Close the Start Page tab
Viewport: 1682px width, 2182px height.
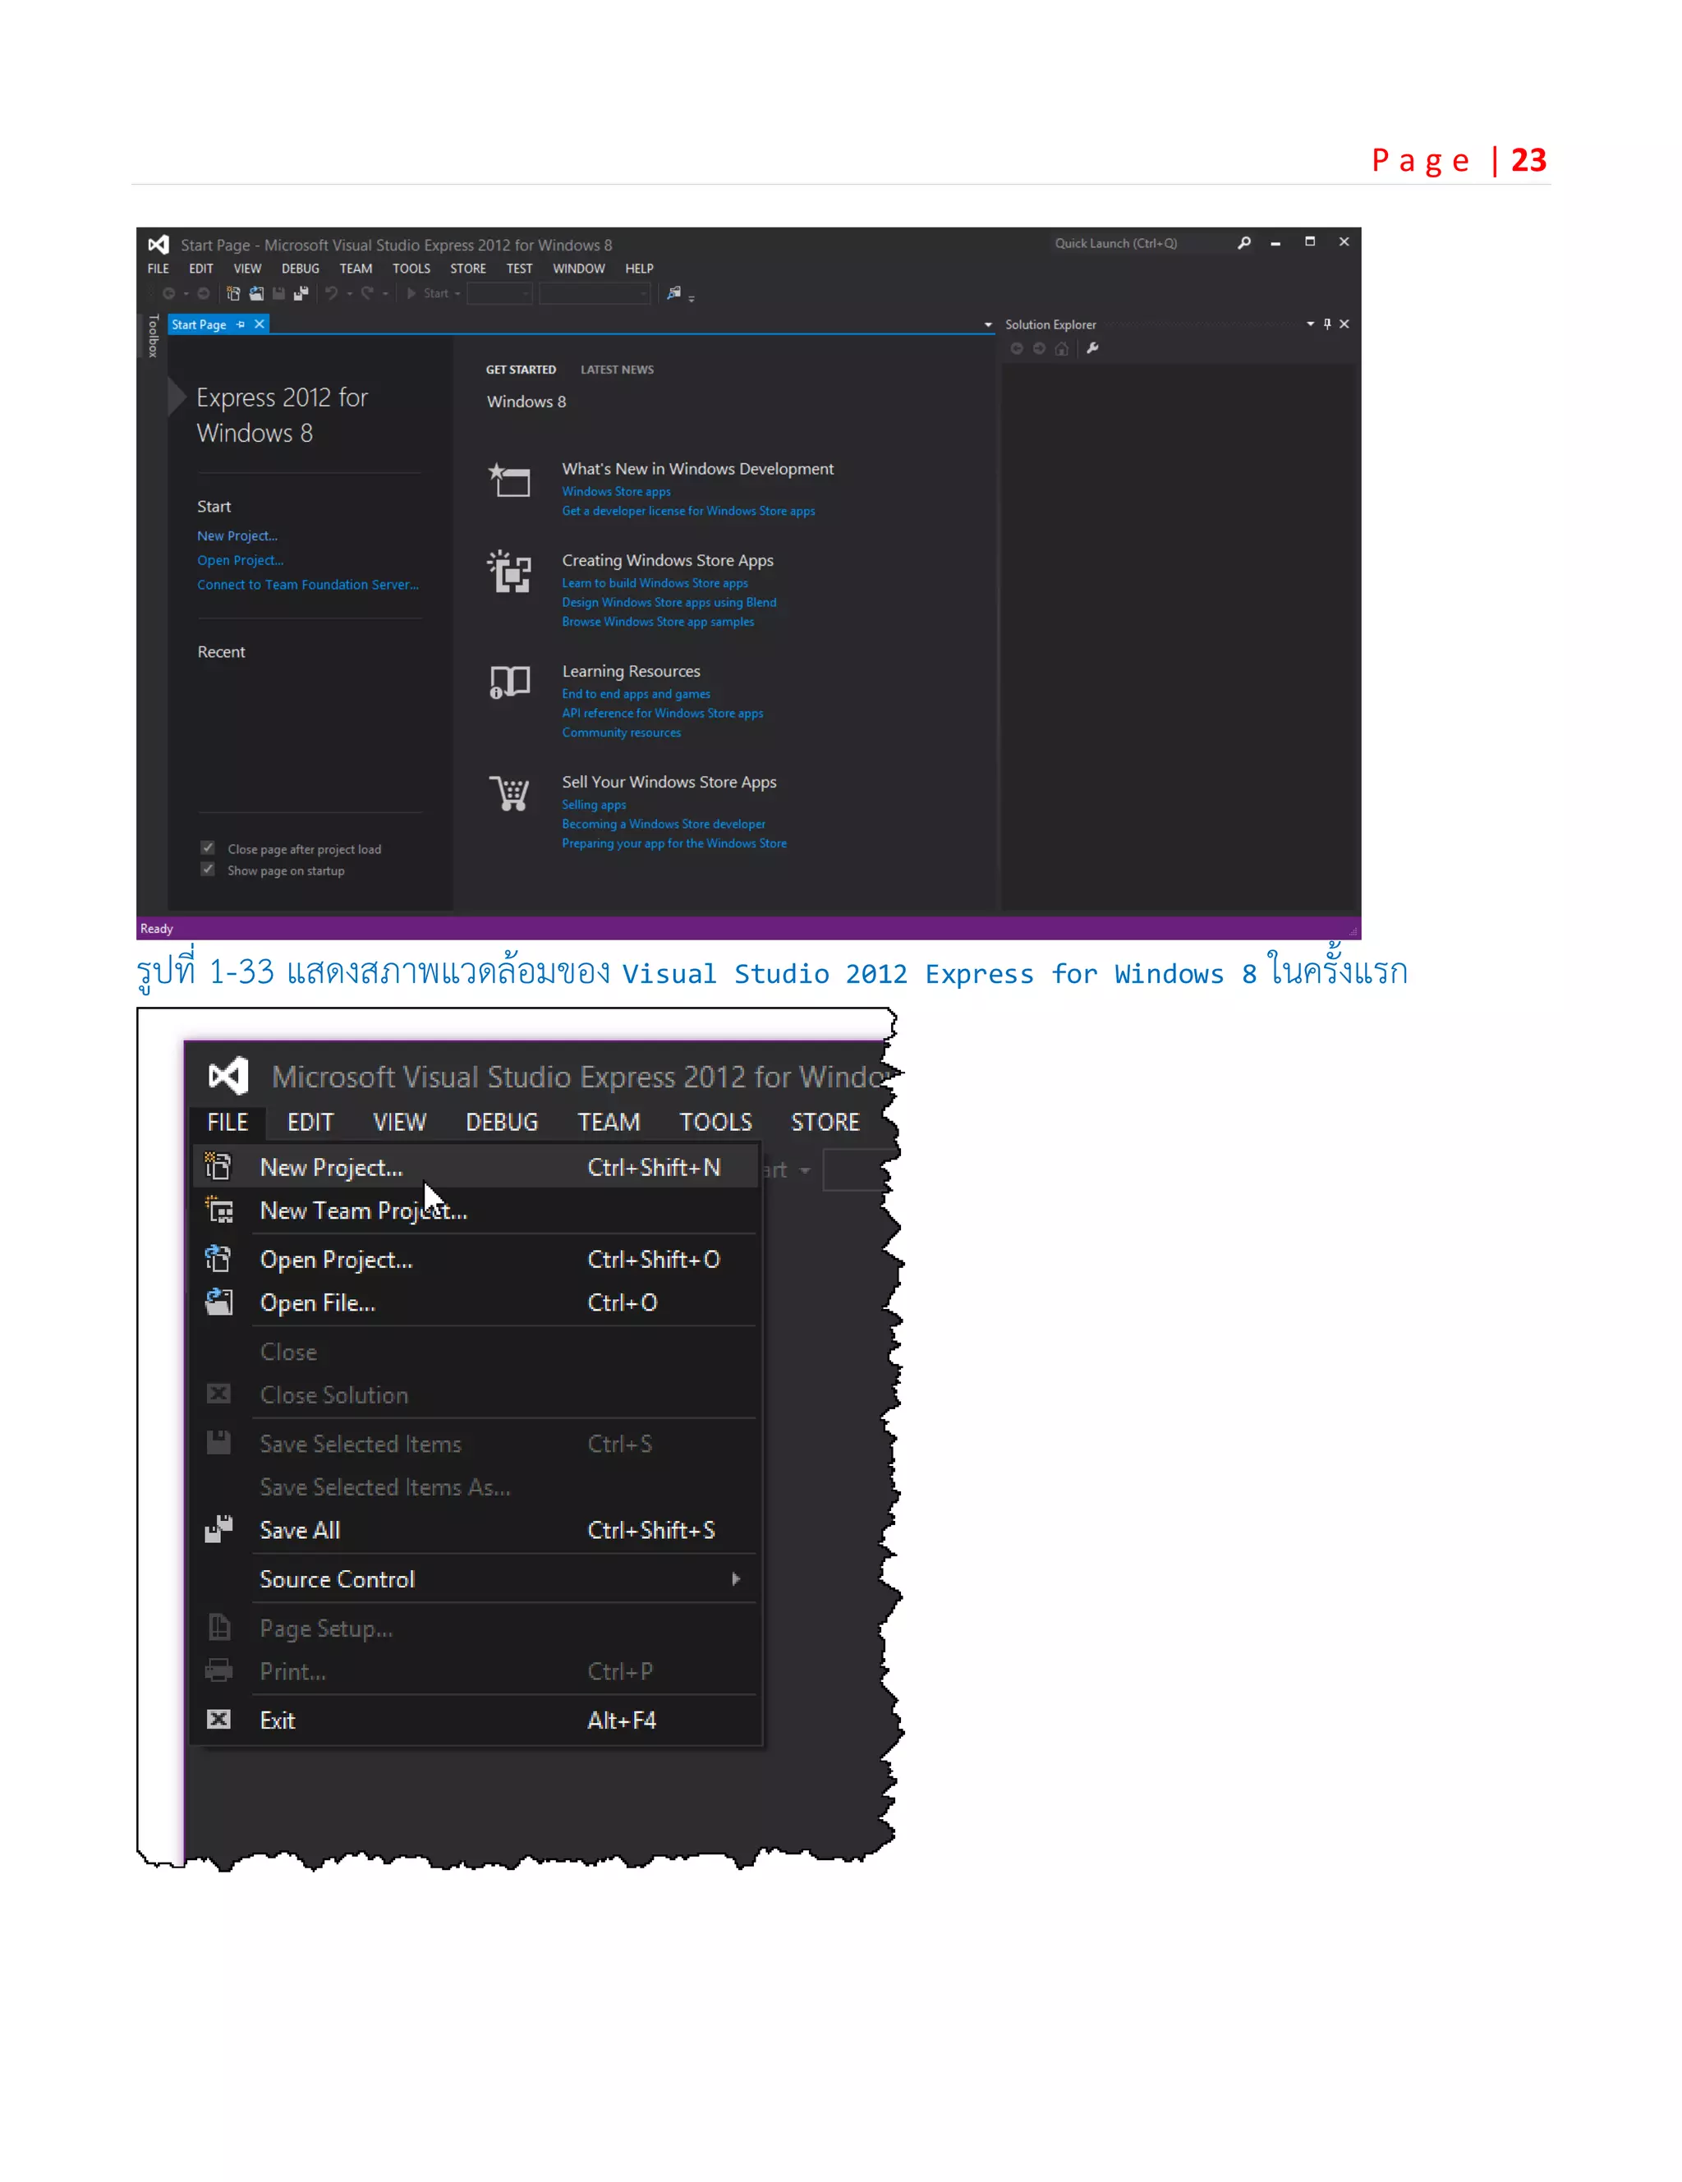coord(259,324)
